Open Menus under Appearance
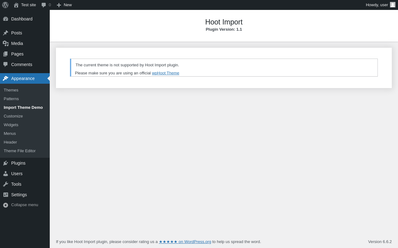Viewport: 398px width, 248px height. [10, 134]
